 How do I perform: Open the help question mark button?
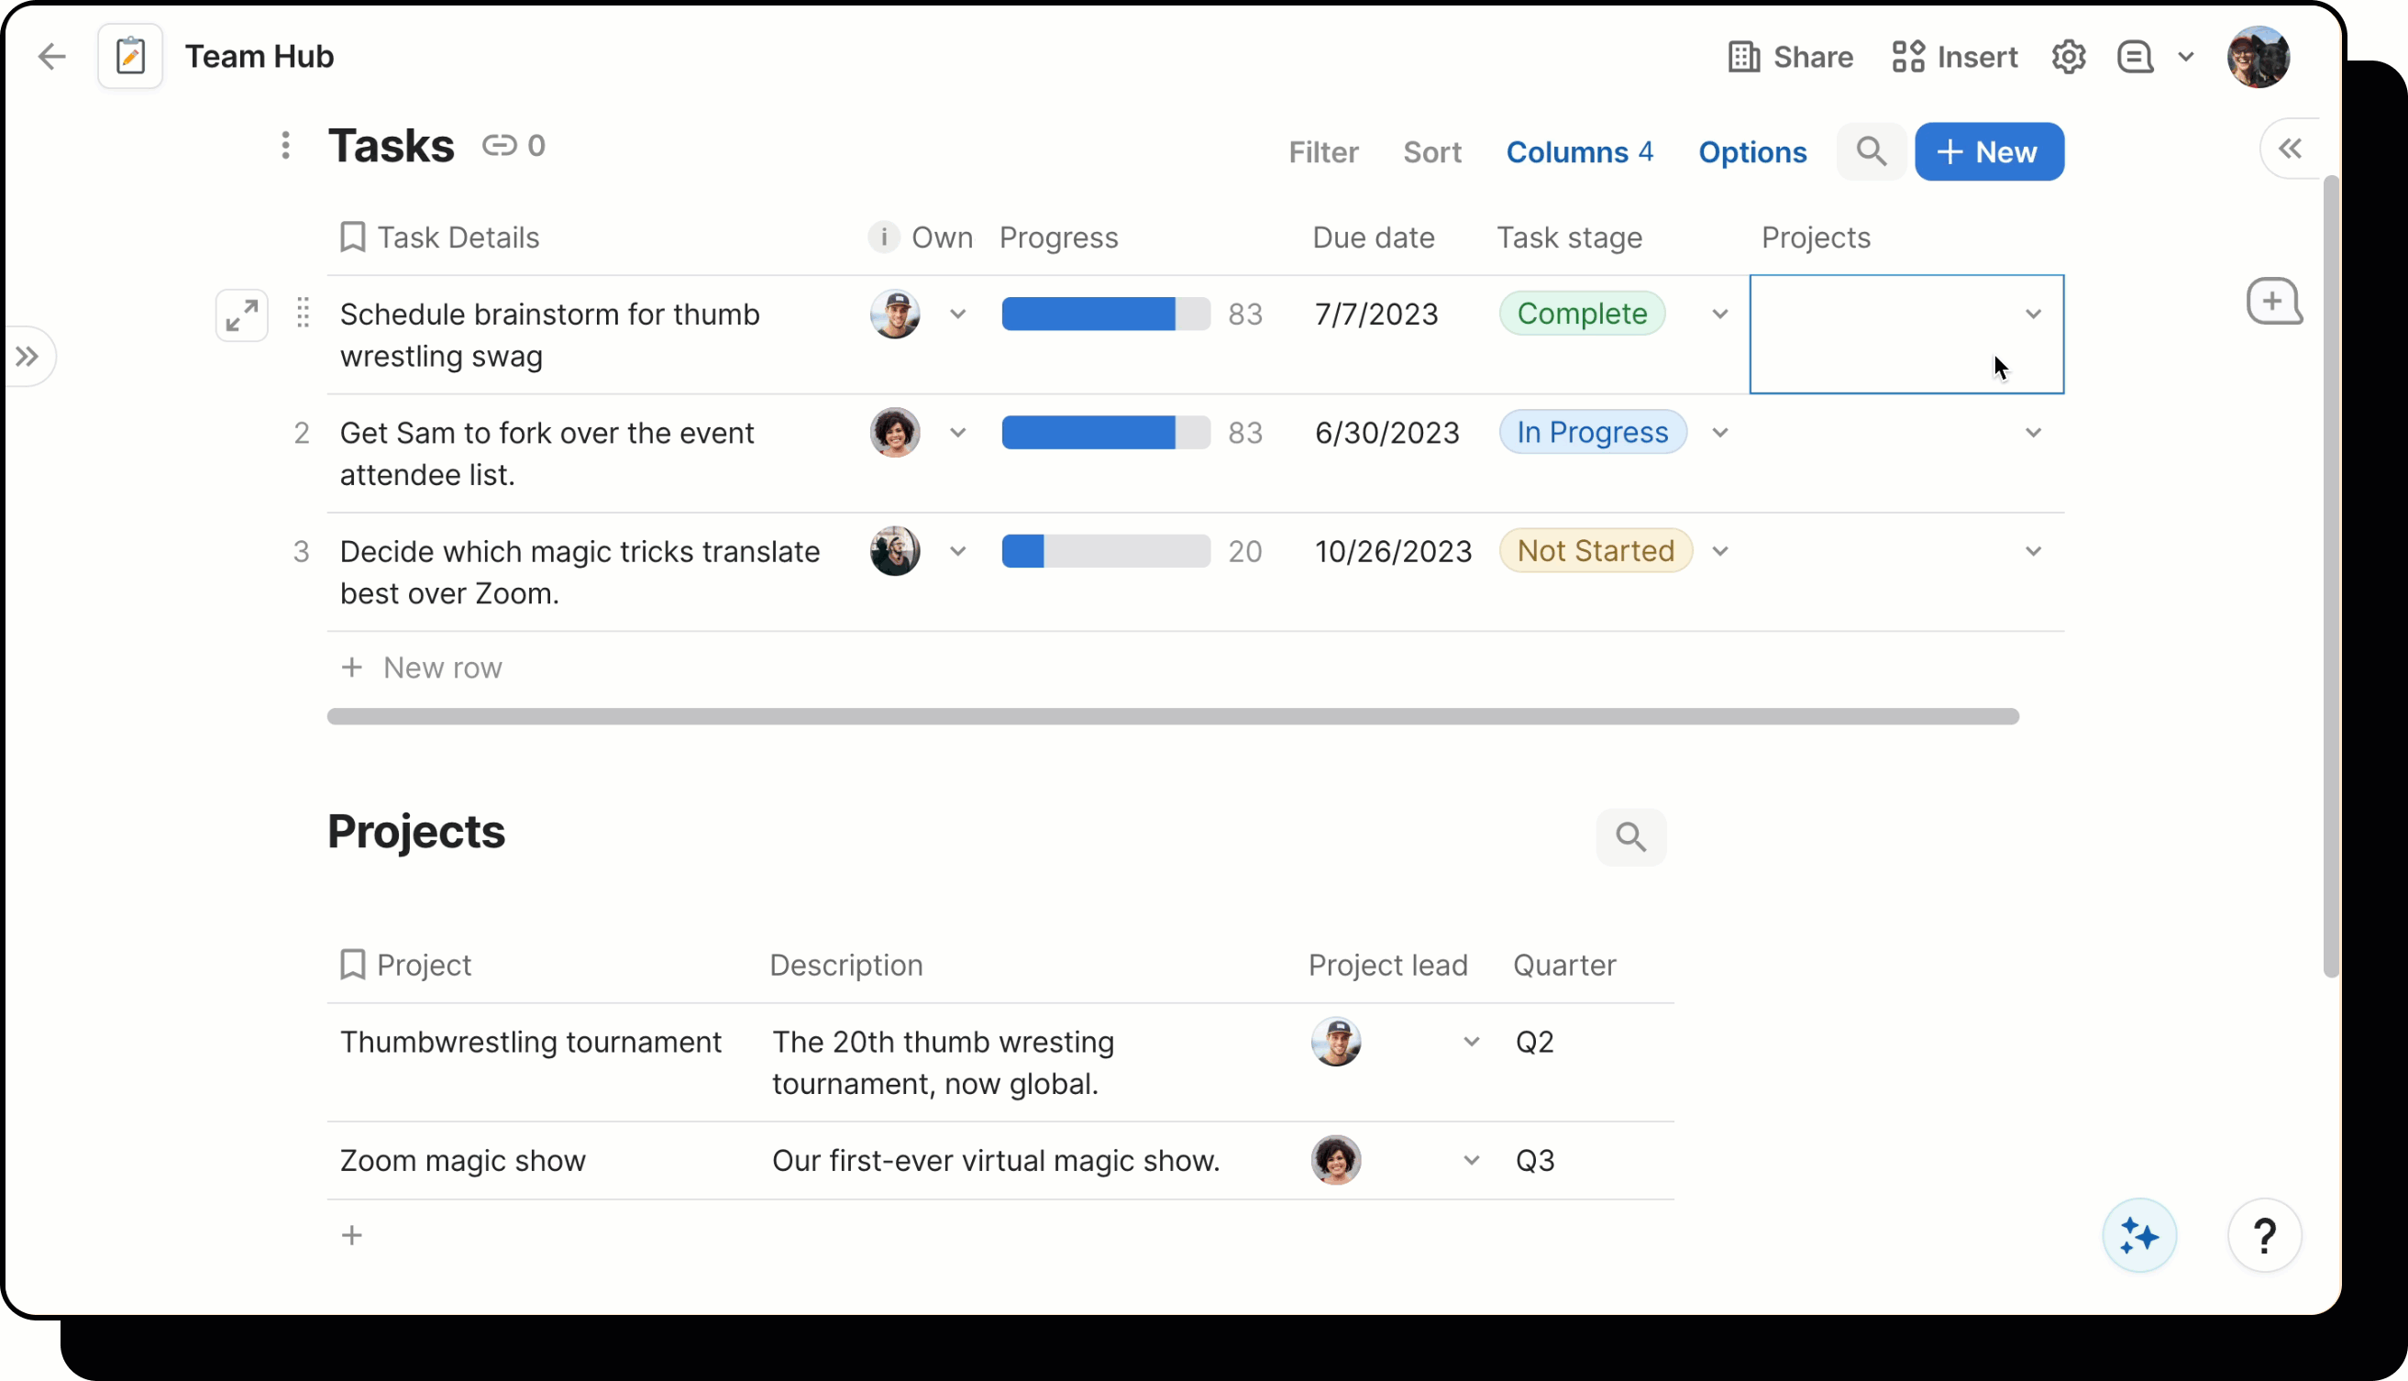click(x=2264, y=1236)
